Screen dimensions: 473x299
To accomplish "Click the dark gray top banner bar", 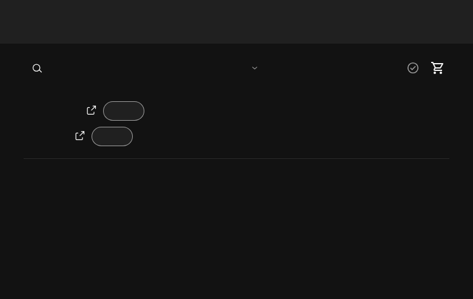I will coord(236,22).
